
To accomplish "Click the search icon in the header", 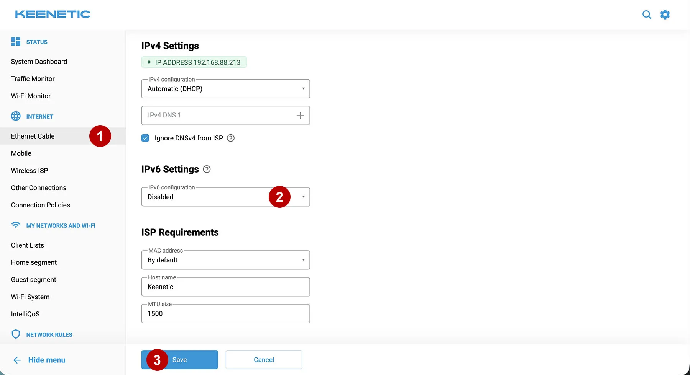I will 647,15.
